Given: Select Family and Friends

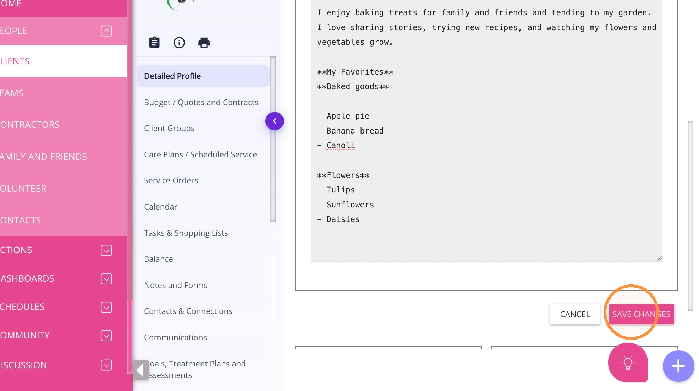Looking at the screenshot, I should [x=64, y=157].
